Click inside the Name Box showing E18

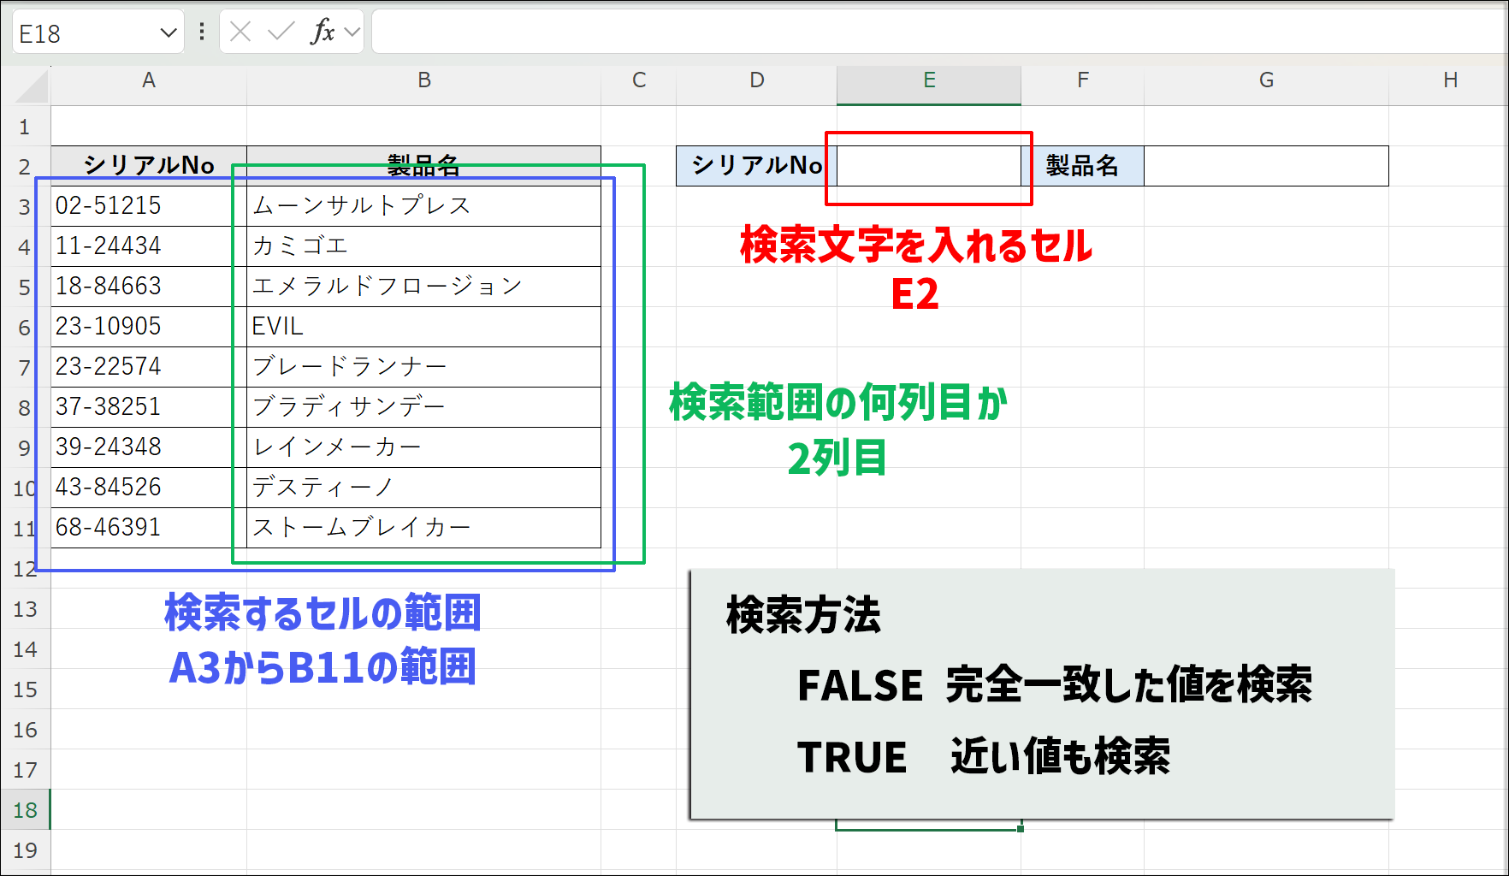pyautogui.click(x=86, y=31)
